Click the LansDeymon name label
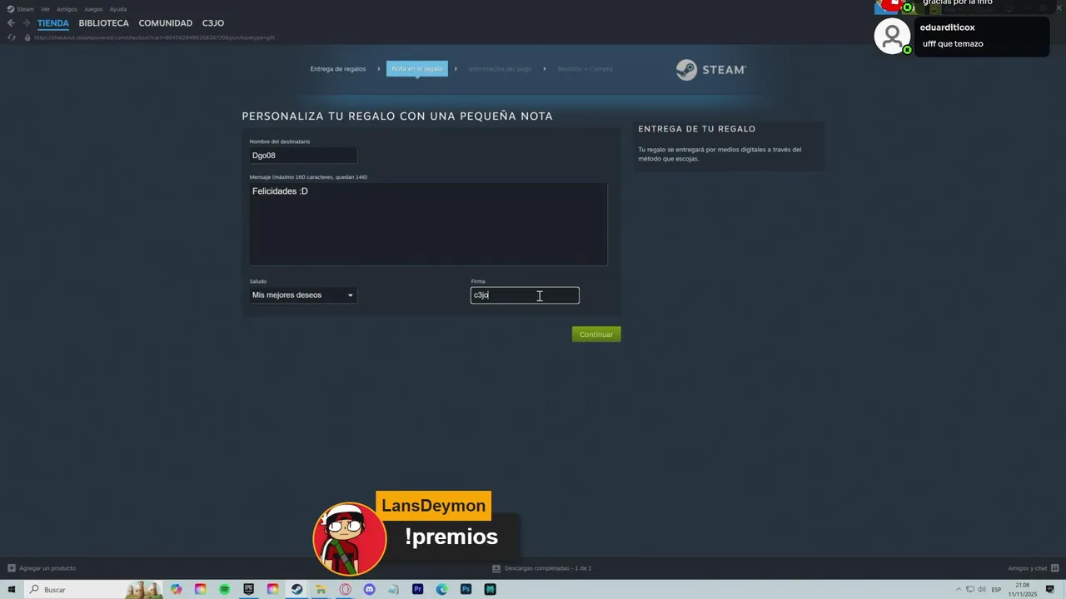Image resolution: width=1066 pixels, height=599 pixels. pos(434,506)
